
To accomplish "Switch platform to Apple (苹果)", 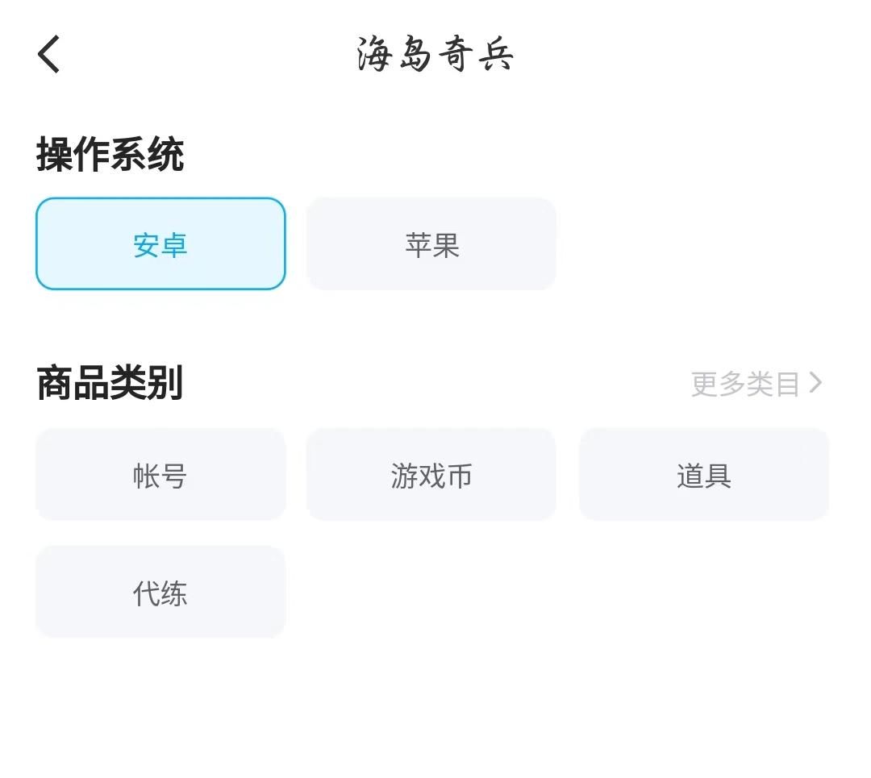I will (431, 243).
